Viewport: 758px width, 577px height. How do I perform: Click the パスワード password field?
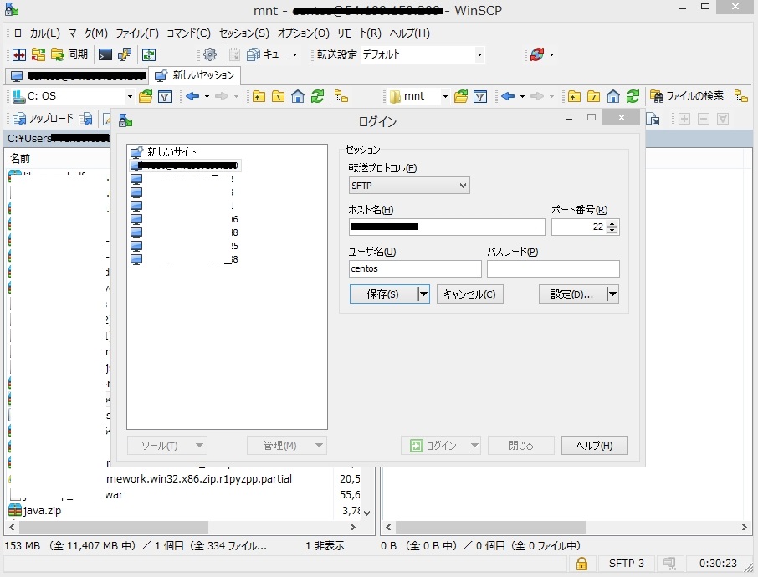pos(553,268)
